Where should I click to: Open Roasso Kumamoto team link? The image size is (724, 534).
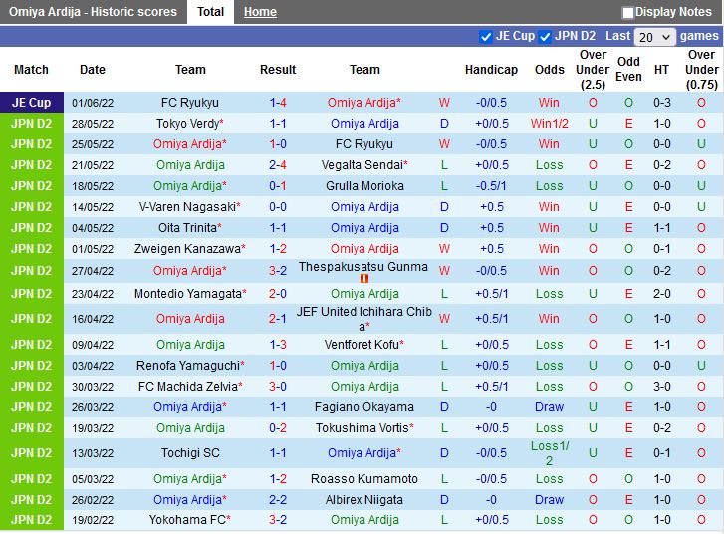pyautogui.click(x=364, y=478)
